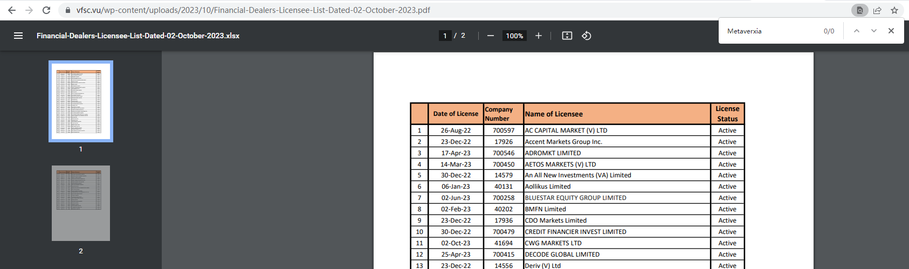Click company number '40202'
Screen dimensions: 909x269
click(x=504, y=209)
